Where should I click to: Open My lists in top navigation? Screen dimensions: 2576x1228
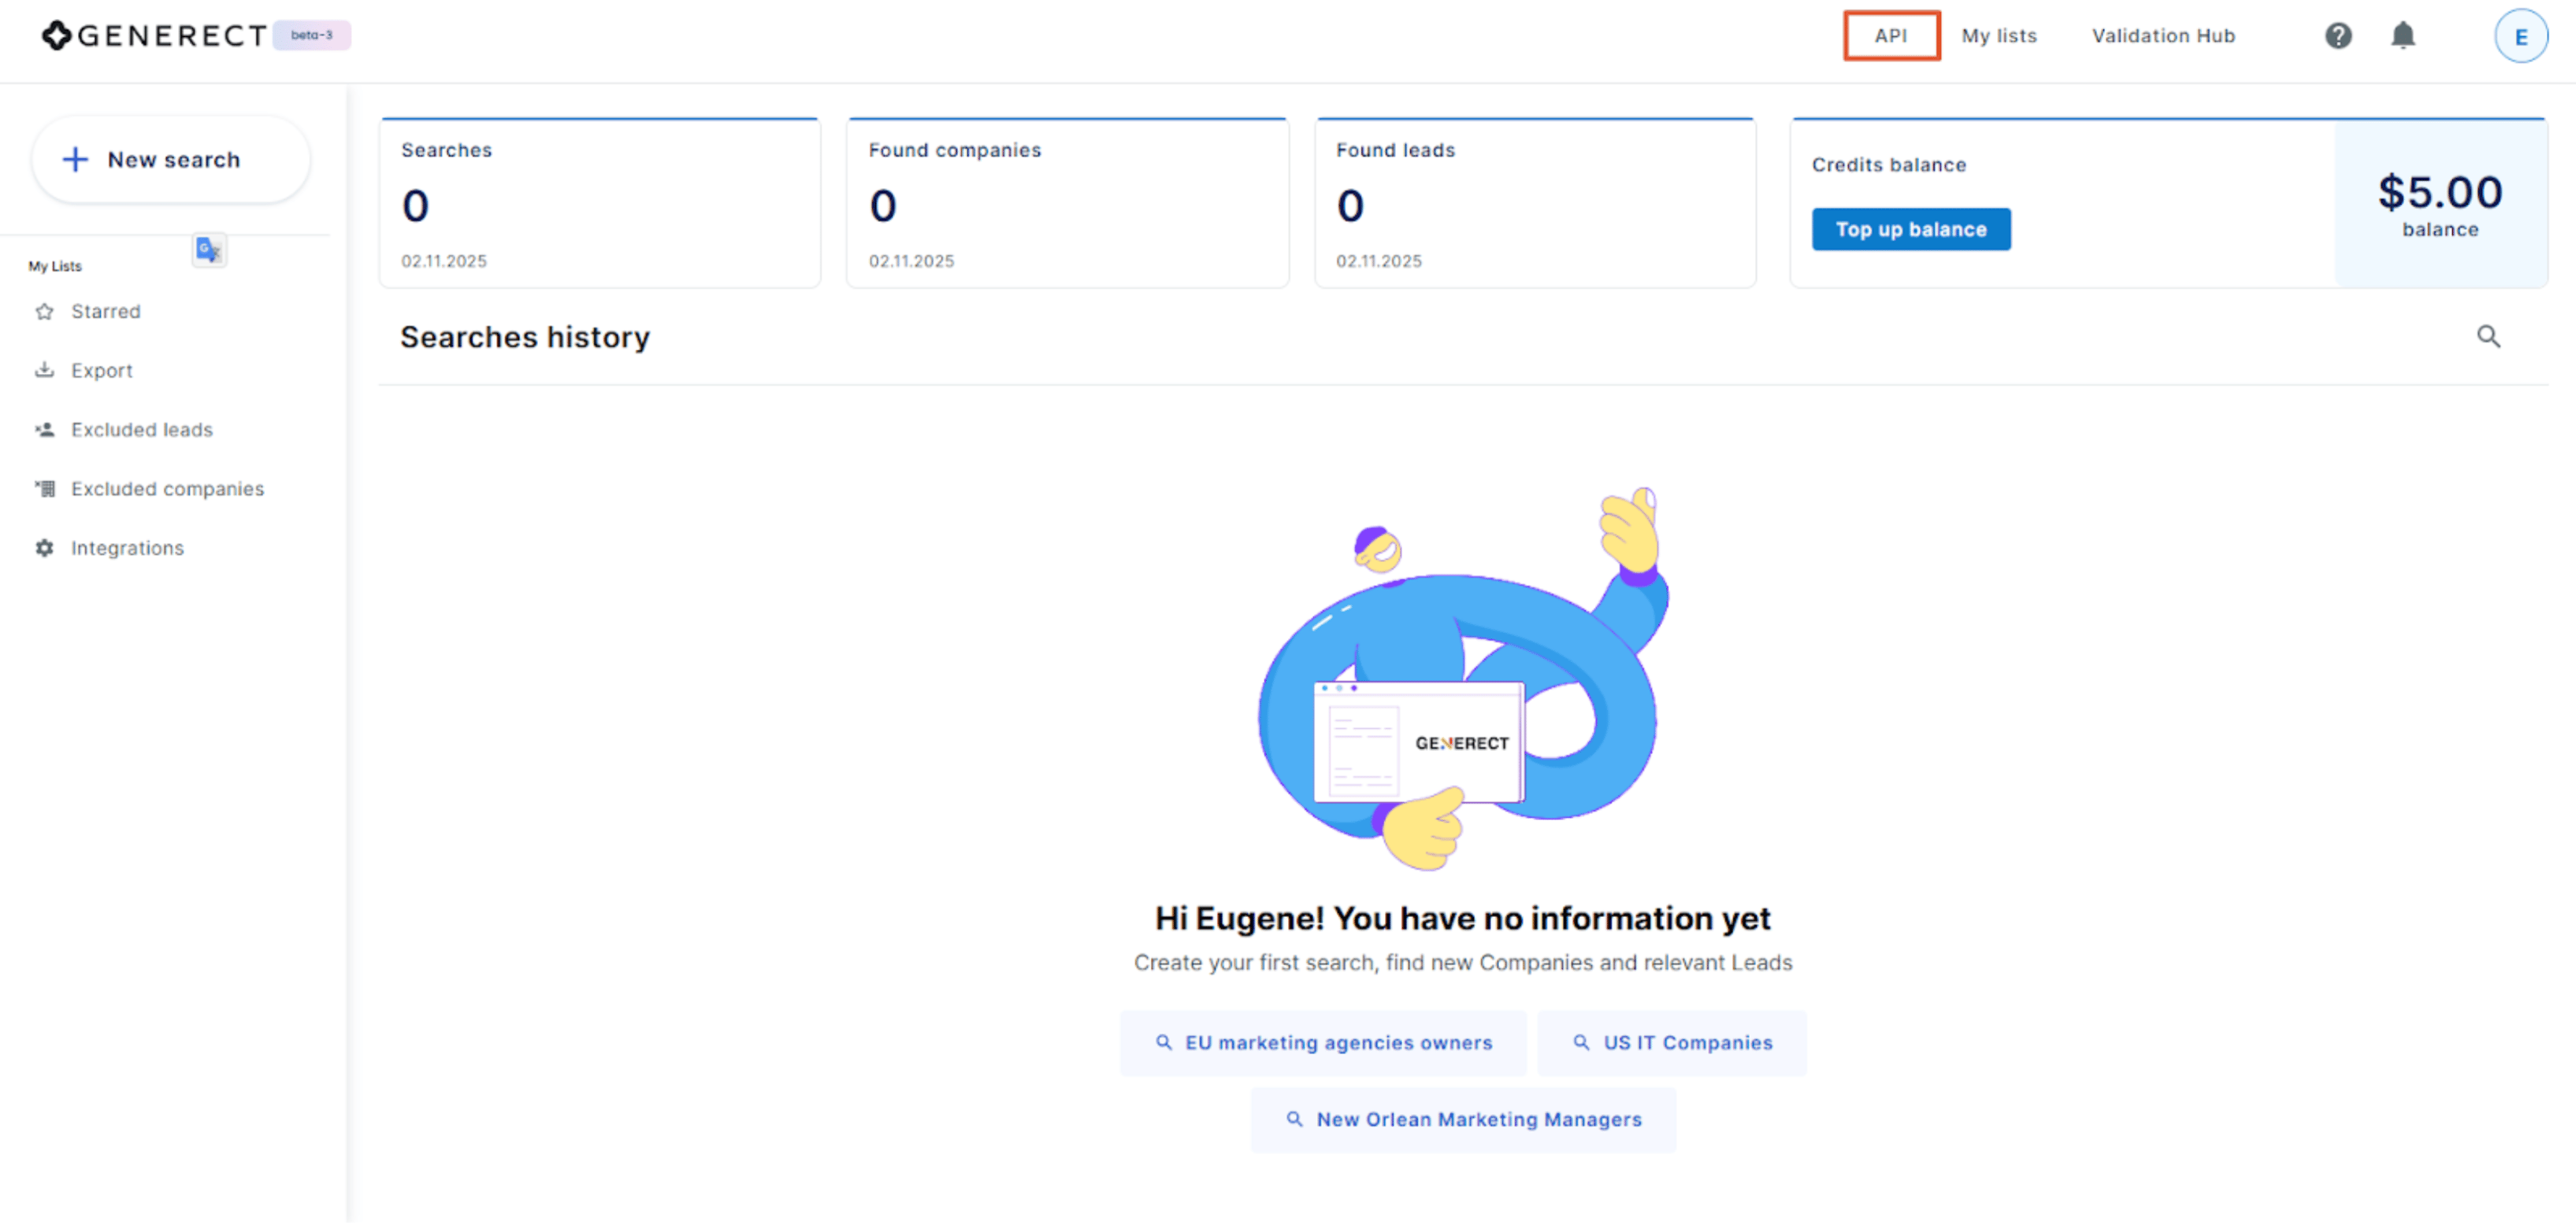1998,36
